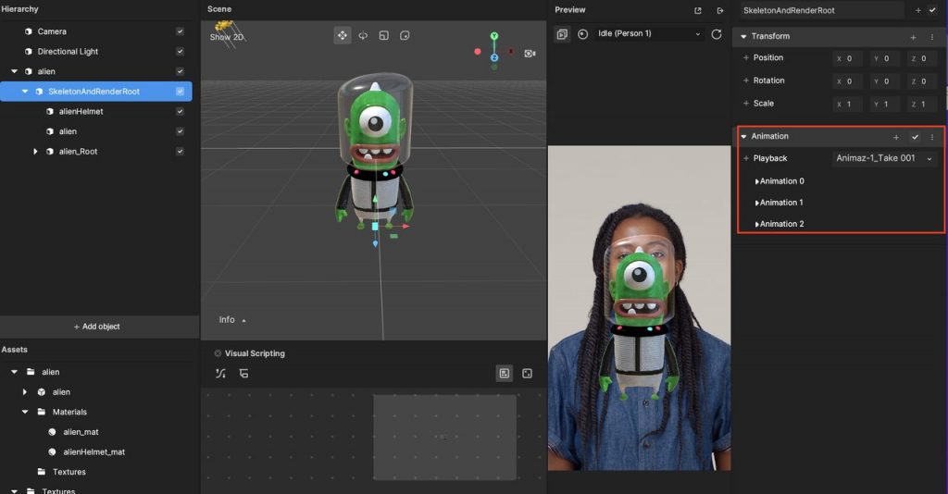Select Camera in Hierarchy
This screenshot has width=948, height=494.
point(52,31)
